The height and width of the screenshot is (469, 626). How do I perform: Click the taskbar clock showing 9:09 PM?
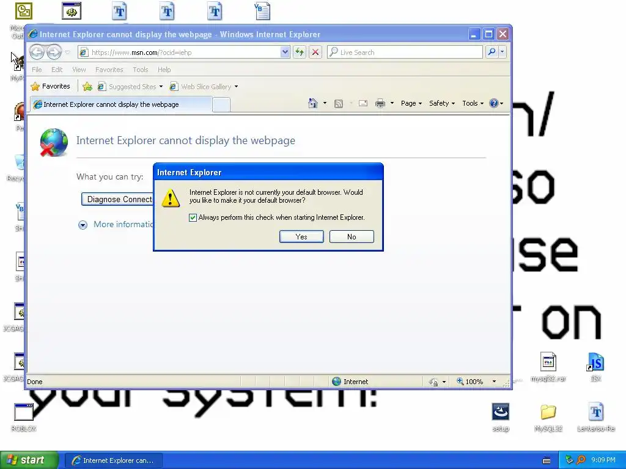[x=603, y=460]
